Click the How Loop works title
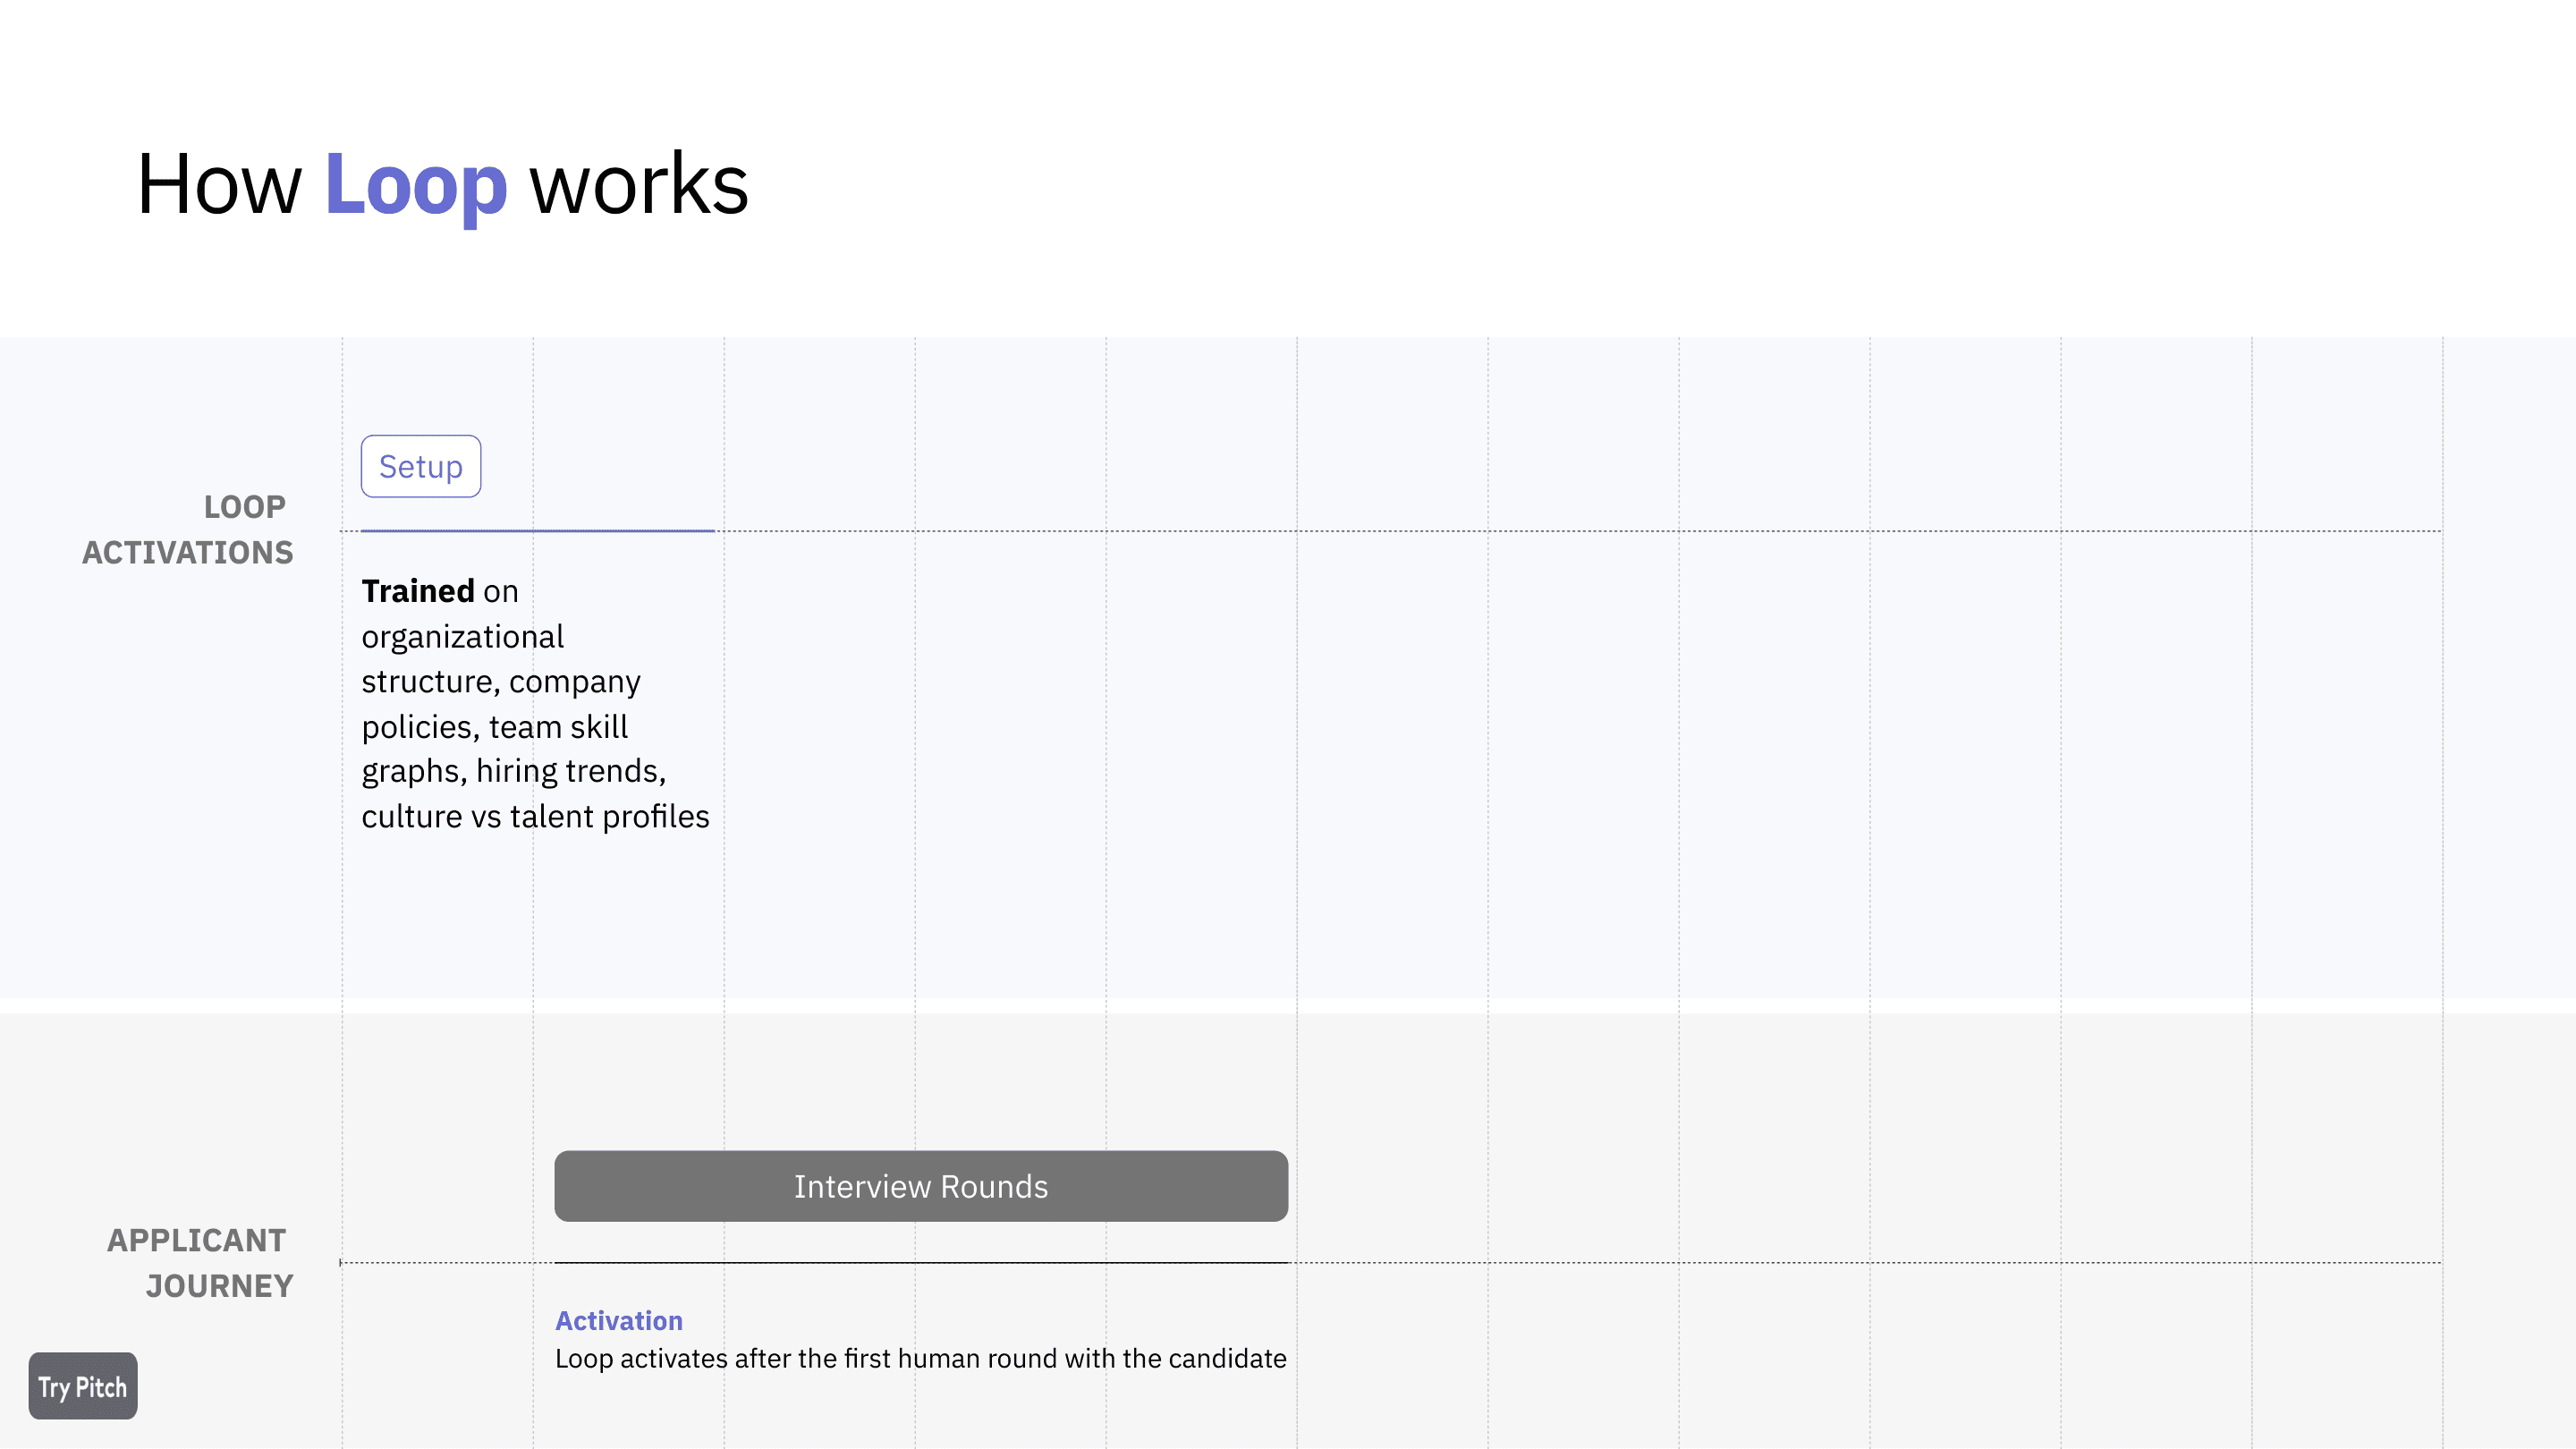This screenshot has height=1449, width=2576. click(x=442, y=186)
